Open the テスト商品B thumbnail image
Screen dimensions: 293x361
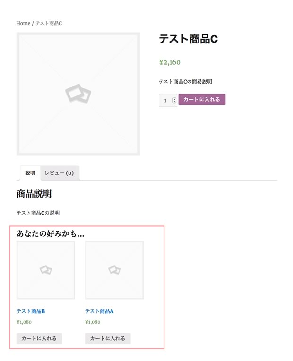click(46, 270)
